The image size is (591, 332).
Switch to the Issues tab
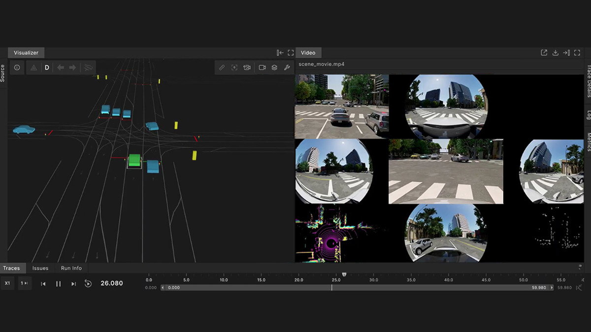(40, 268)
